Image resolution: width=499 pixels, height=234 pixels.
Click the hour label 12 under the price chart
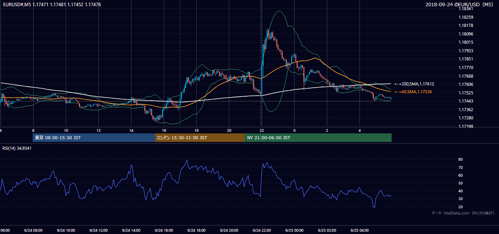point(99,131)
